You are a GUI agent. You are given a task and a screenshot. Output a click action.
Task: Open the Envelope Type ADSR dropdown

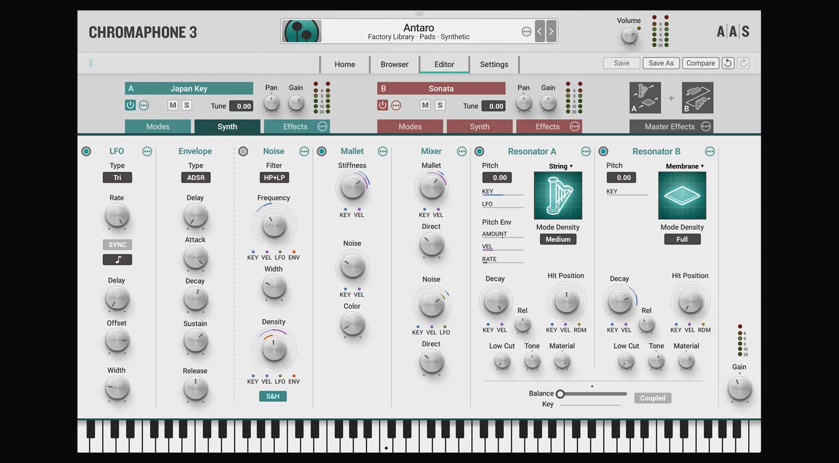click(x=196, y=178)
